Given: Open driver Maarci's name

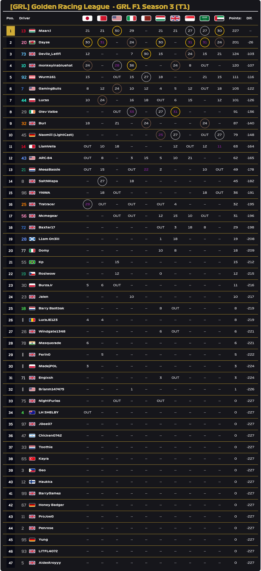Looking at the screenshot, I should coord(45,31).
